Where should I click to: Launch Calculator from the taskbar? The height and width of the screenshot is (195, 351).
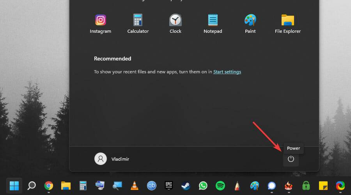point(83,186)
